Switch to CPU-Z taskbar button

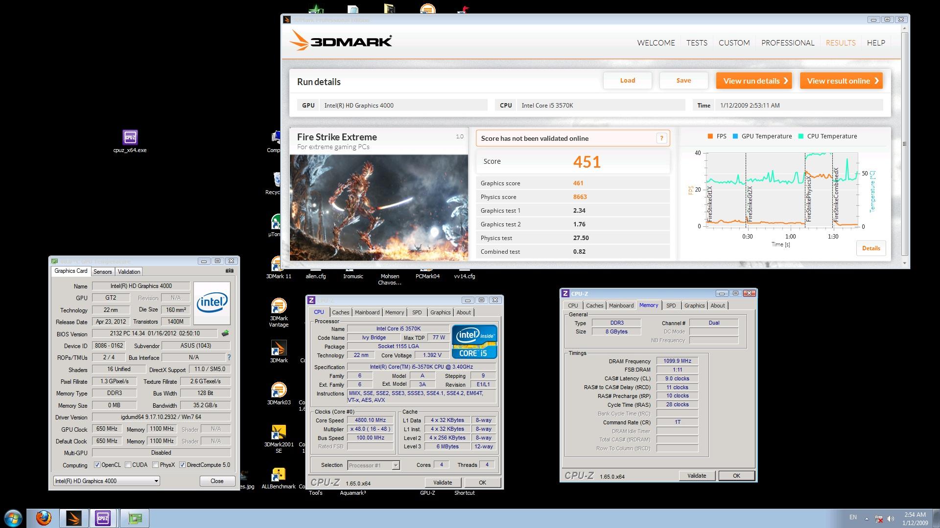(103, 518)
